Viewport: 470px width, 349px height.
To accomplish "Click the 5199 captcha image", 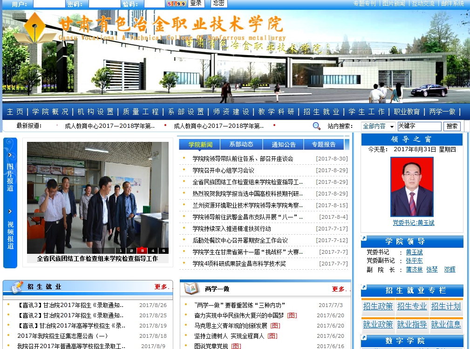I will click(177, 4).
